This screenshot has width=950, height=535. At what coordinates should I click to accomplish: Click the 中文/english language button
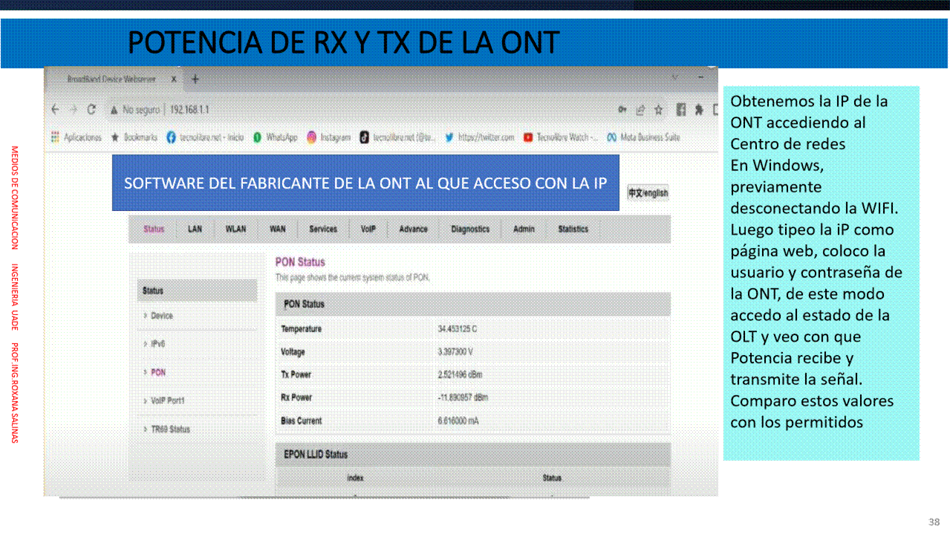coord(648,193)
